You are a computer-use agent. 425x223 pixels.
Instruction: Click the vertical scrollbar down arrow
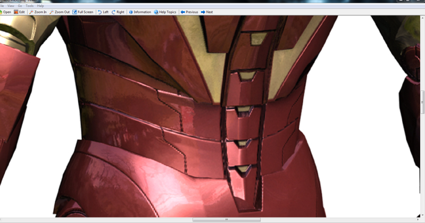coord(422,216)
